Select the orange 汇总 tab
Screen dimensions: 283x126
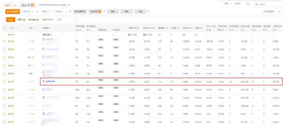pos(10,19)
